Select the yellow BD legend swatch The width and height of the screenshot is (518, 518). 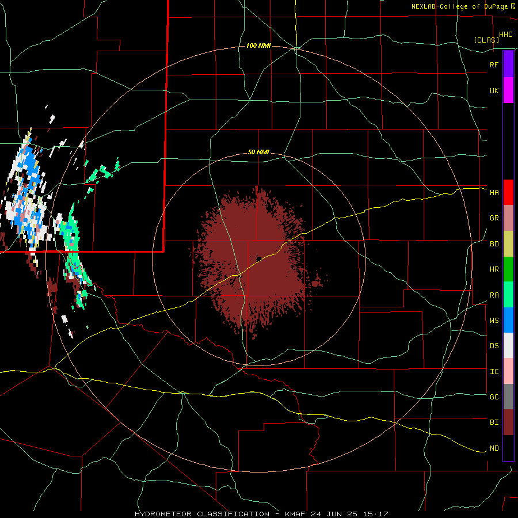[508, 244]
